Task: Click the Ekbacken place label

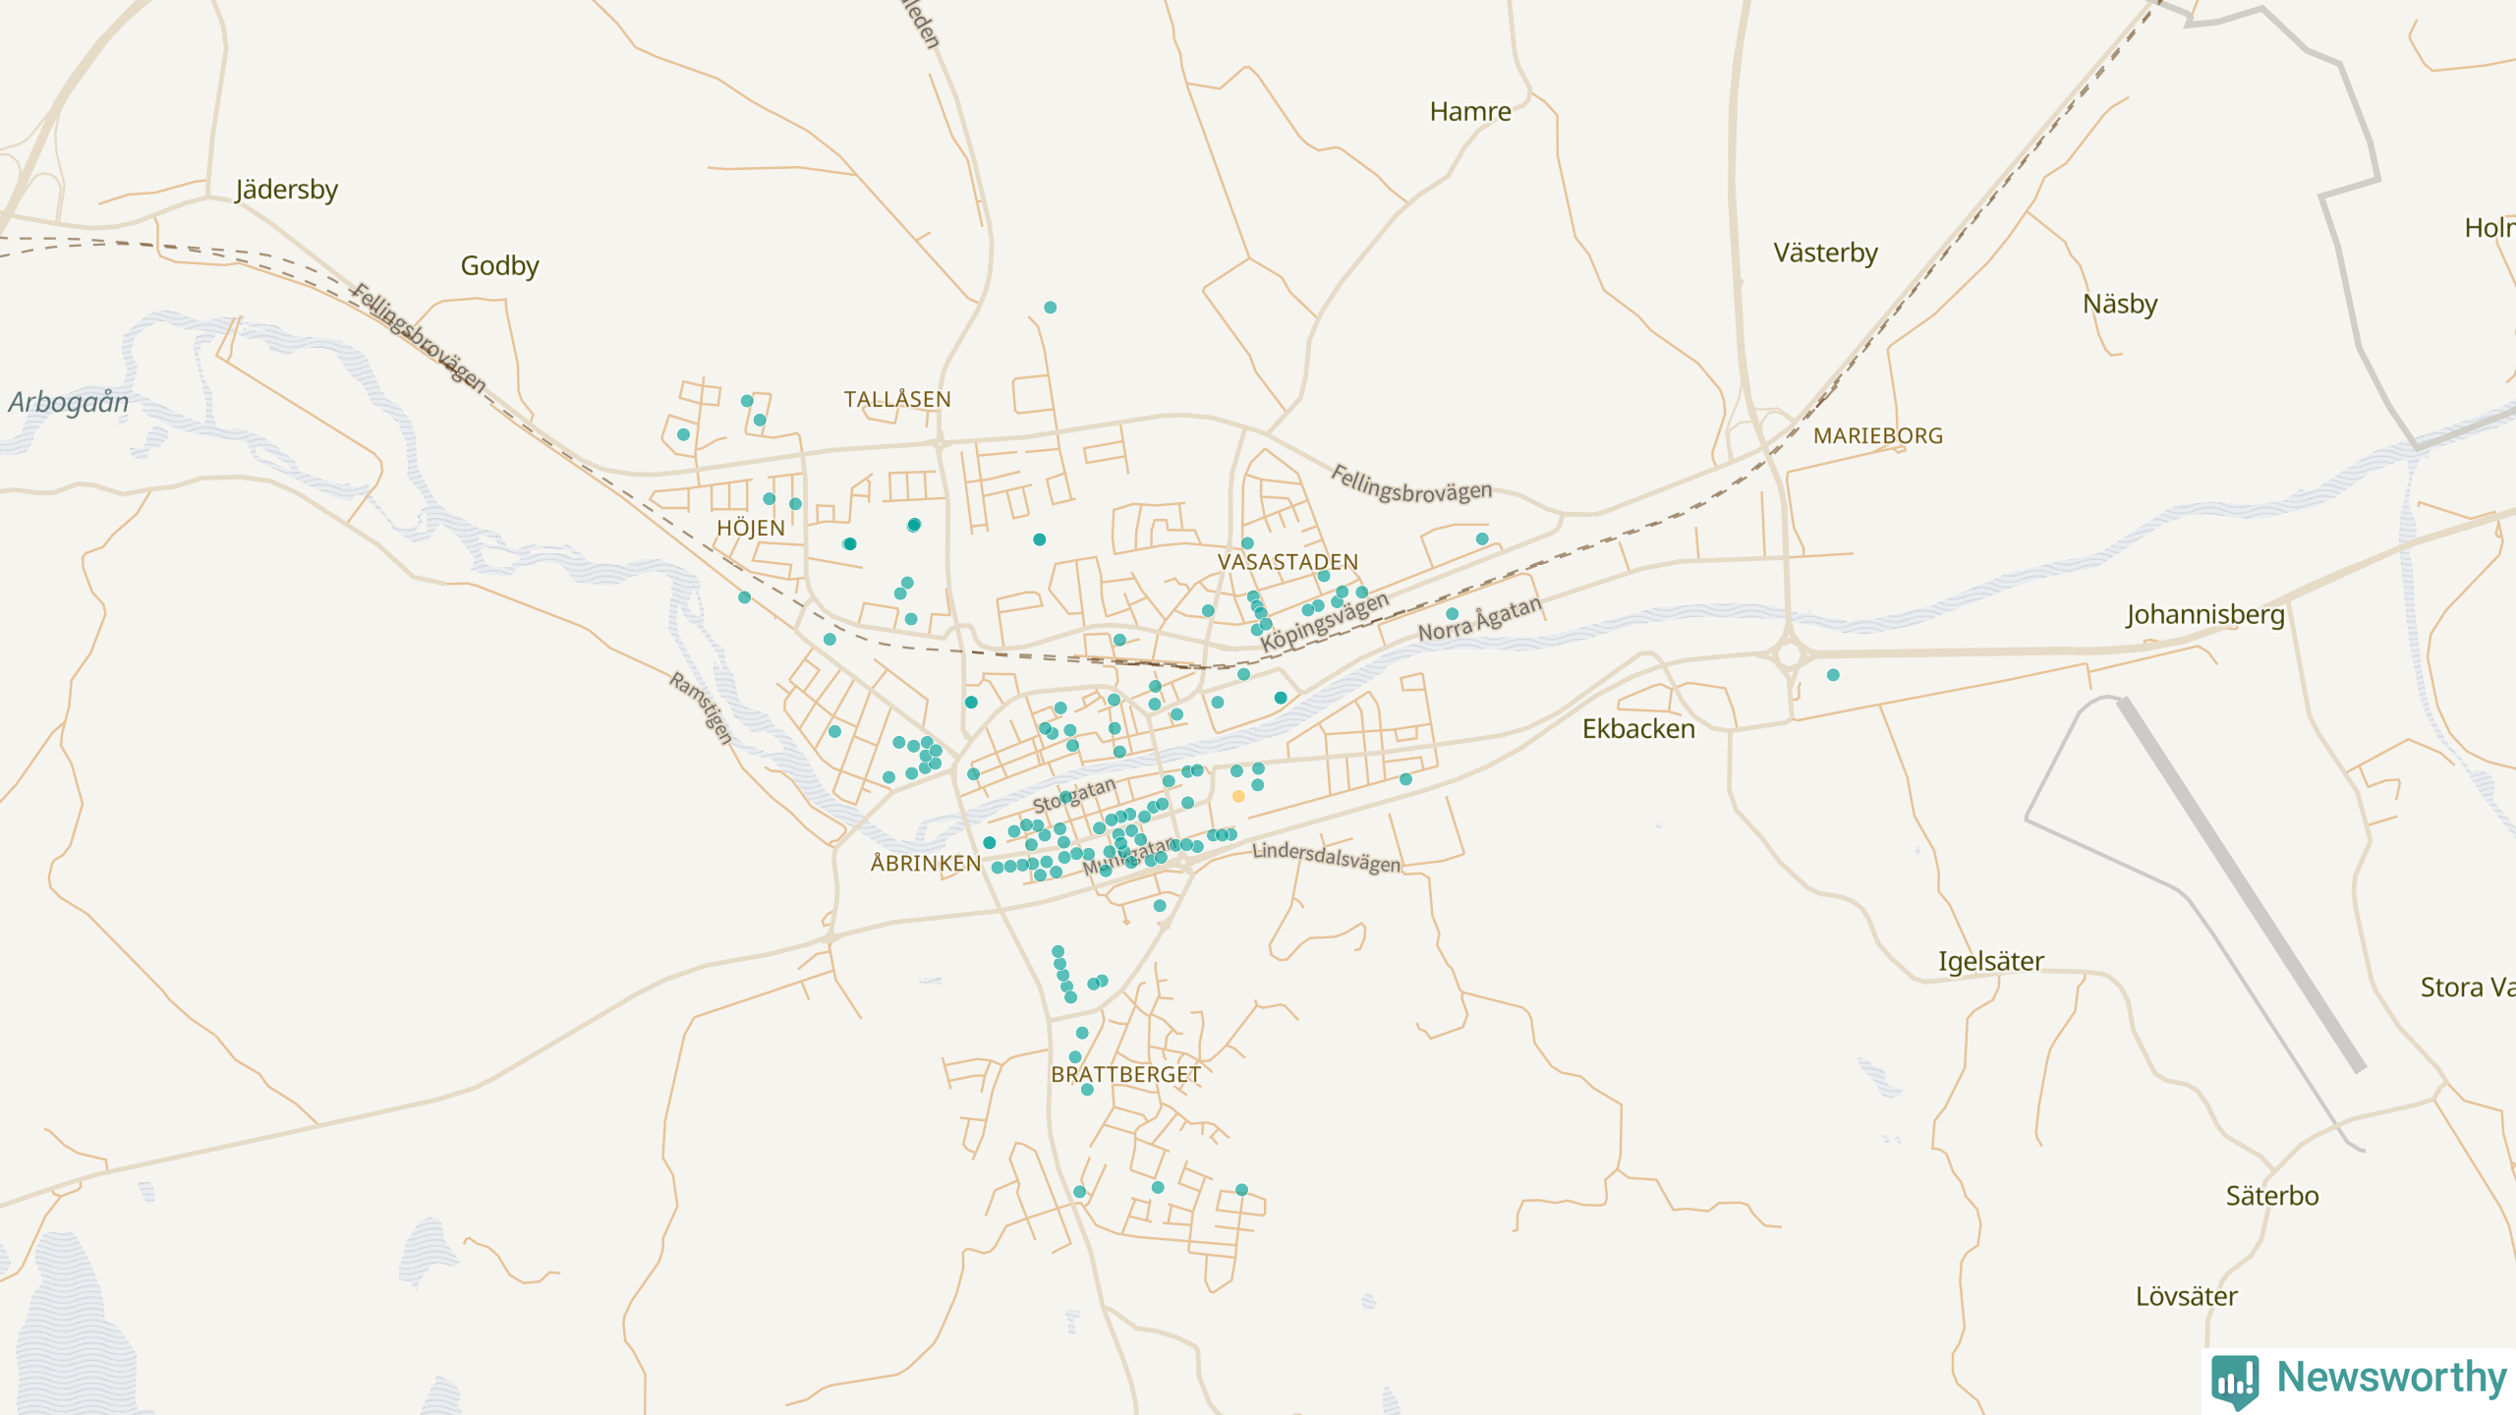Action: pos(1638,729)
